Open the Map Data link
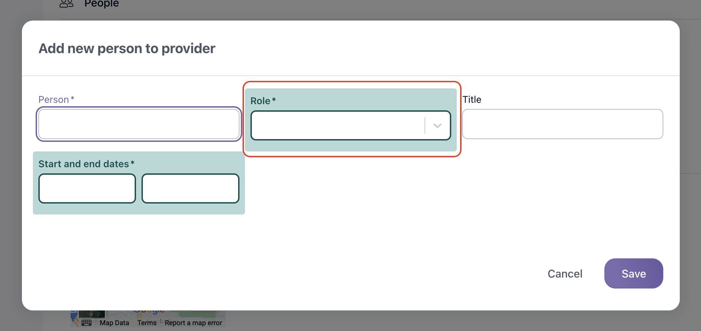Image resolution: width=701 pixels, height=331 pixels. pyautogui.click(x=114, y=323)
